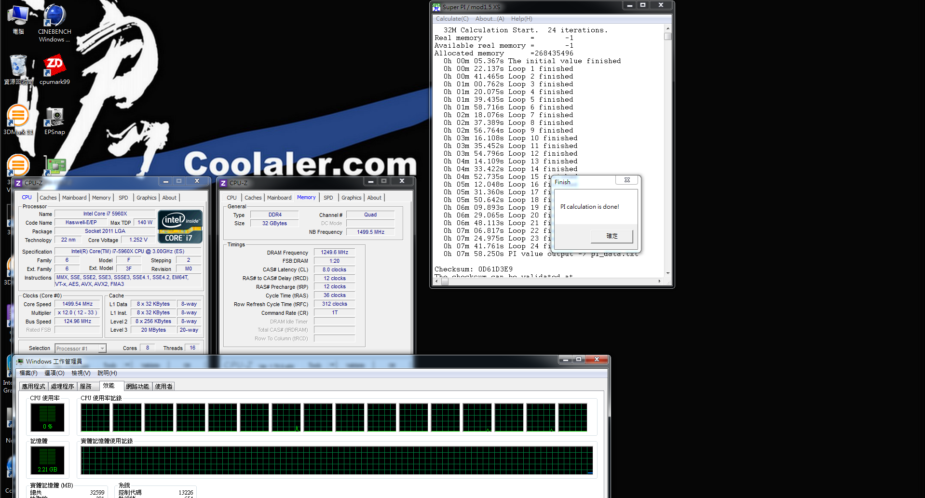Open the About menu in Super PI
Screen dimensions: 925x498
click(x=490, y=19)
